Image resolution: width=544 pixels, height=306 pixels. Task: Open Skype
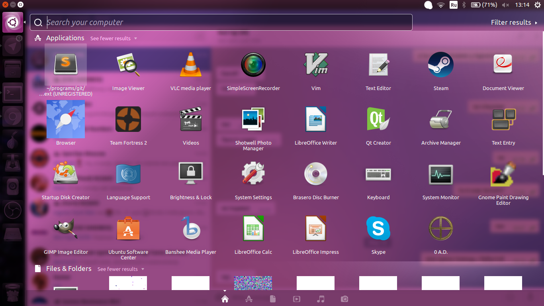[378, 228]
